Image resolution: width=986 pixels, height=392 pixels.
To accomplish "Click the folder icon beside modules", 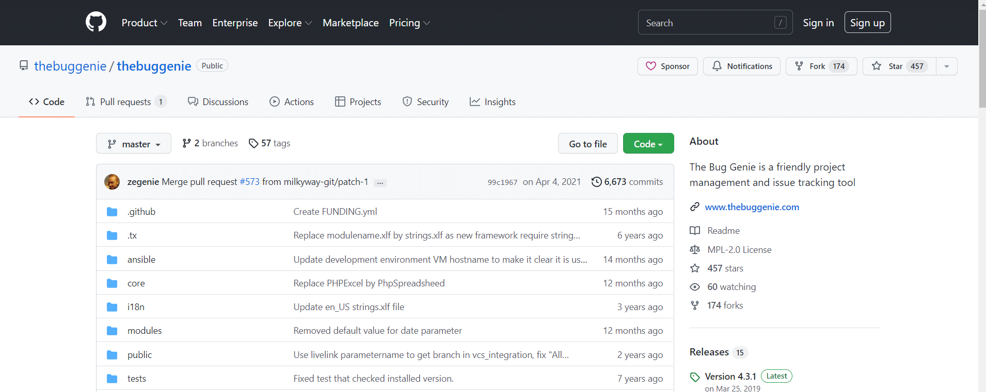I will 112,331.
